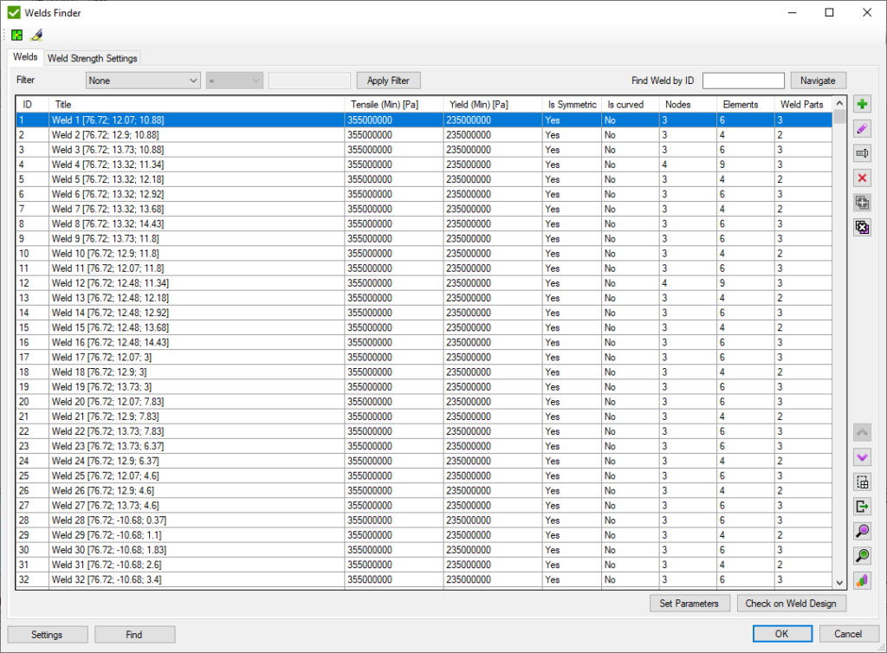Open the magnifier search icon in the sidebar
The image size is (887, 653).
click(x=862, y=531)
